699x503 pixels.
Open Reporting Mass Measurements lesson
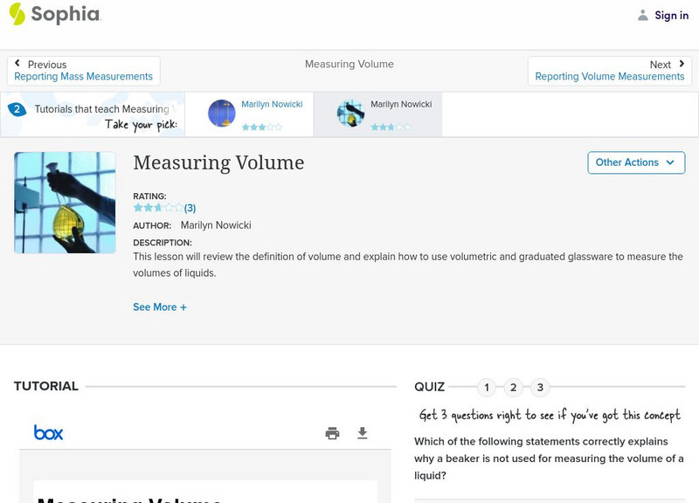[x=84, y=75]
